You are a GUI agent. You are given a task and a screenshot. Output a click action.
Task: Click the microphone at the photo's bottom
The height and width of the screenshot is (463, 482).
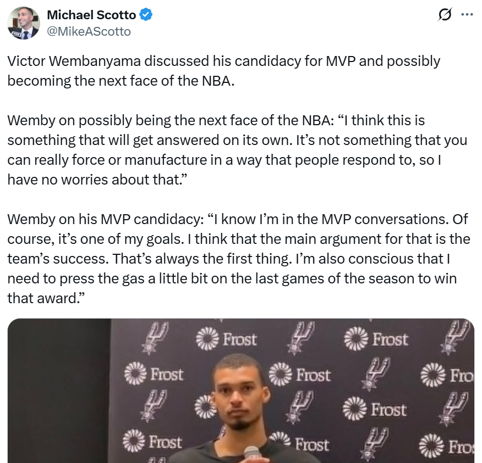[252, 454]
